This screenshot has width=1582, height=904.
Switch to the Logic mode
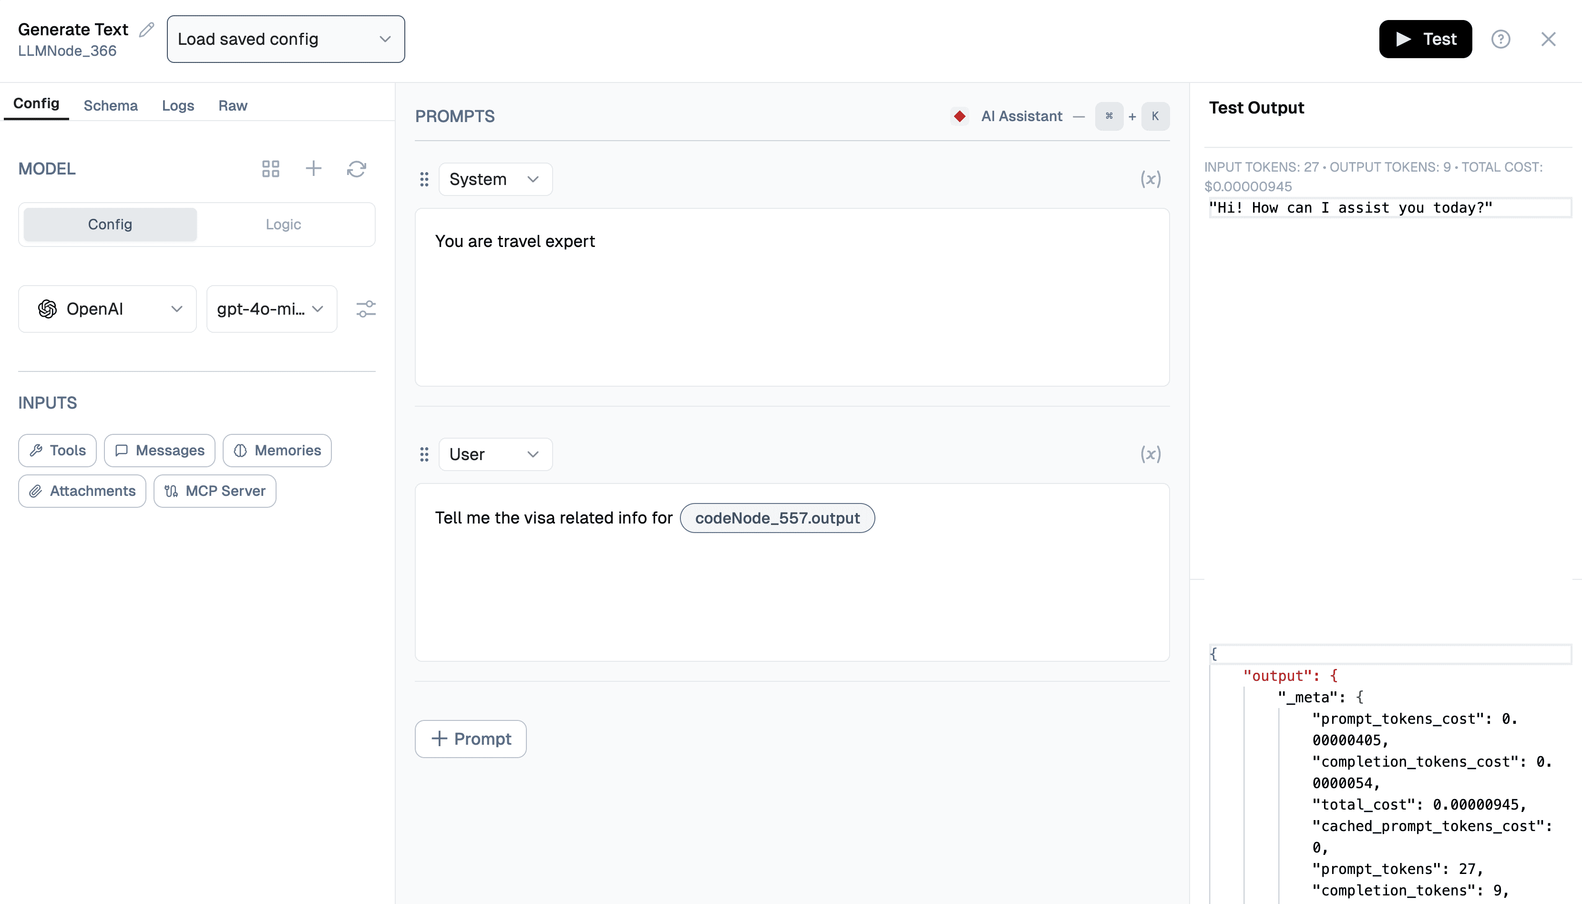(x=282, y=224)
